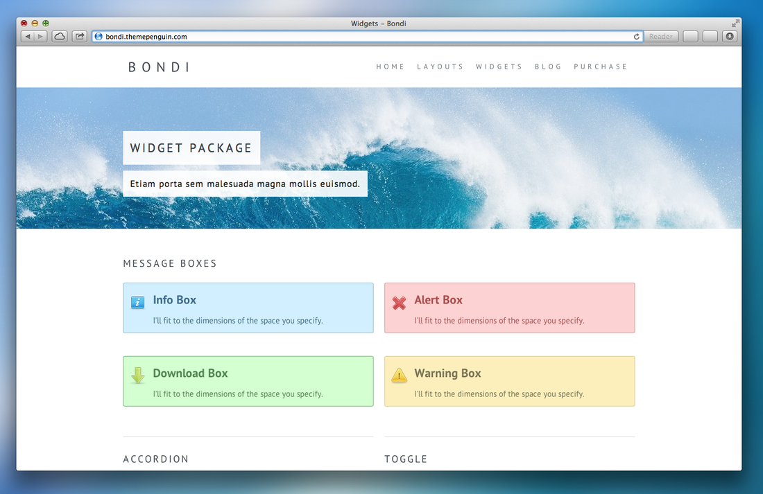
Task: Click the Info Box title
Action: pyautogui.click(x=175, y=300)
